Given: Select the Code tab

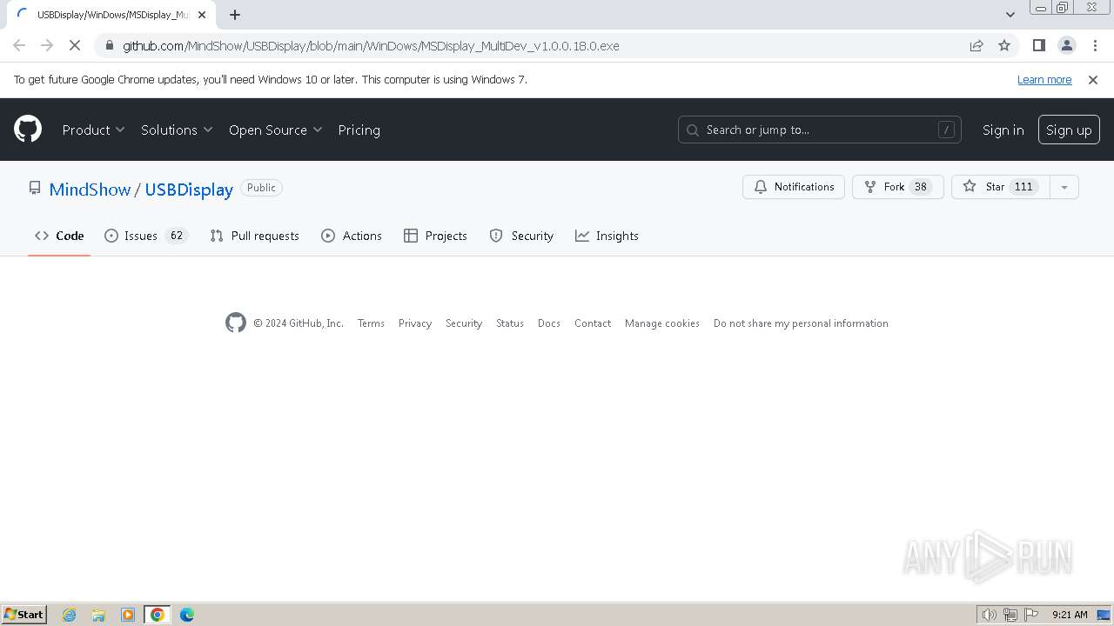Looking at the screenshot, I should (59, 236).
